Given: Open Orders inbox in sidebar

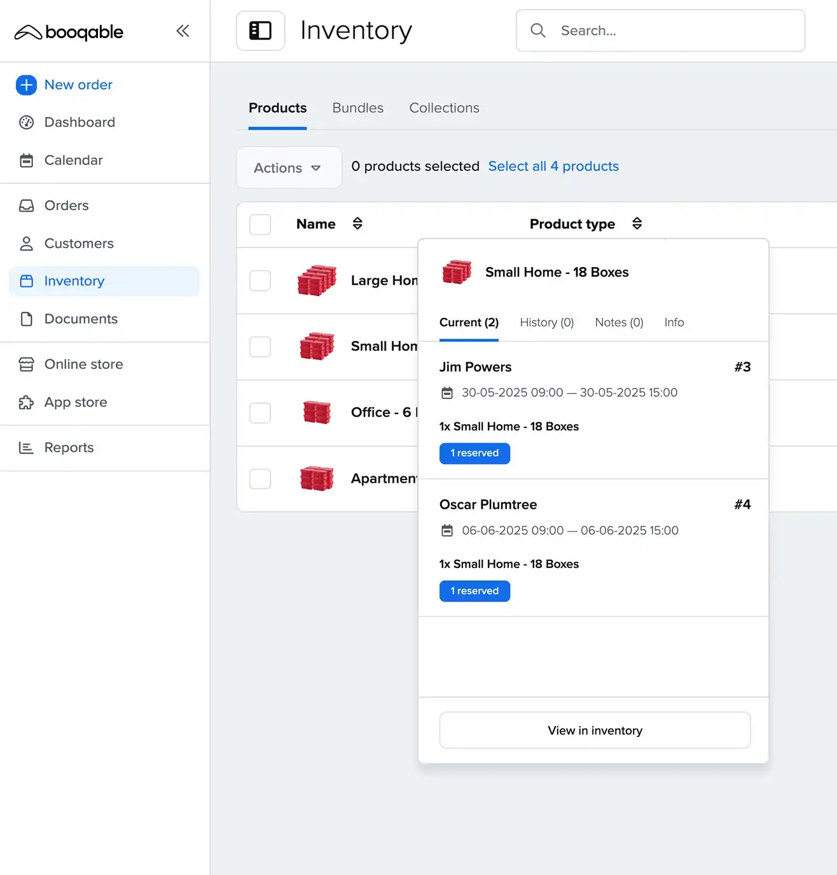Looking at the screenshot, I should click(x=66, y=205).
